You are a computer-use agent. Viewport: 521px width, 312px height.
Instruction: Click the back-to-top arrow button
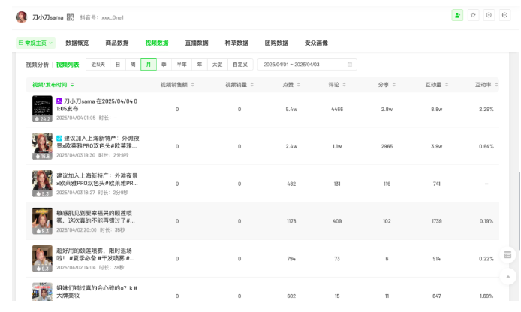click(x=507, y=277)
